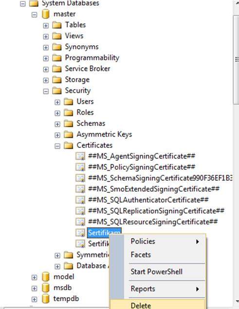
Task: Collapse the Certificates folder
Action: pyautogui.click(x=57, y=146)
